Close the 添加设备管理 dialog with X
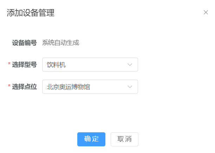 pos(206,12)
